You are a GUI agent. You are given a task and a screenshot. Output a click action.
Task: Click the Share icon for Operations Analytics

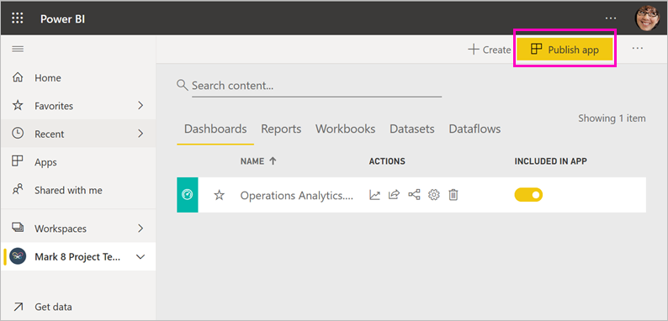click(x=394, y=195)
